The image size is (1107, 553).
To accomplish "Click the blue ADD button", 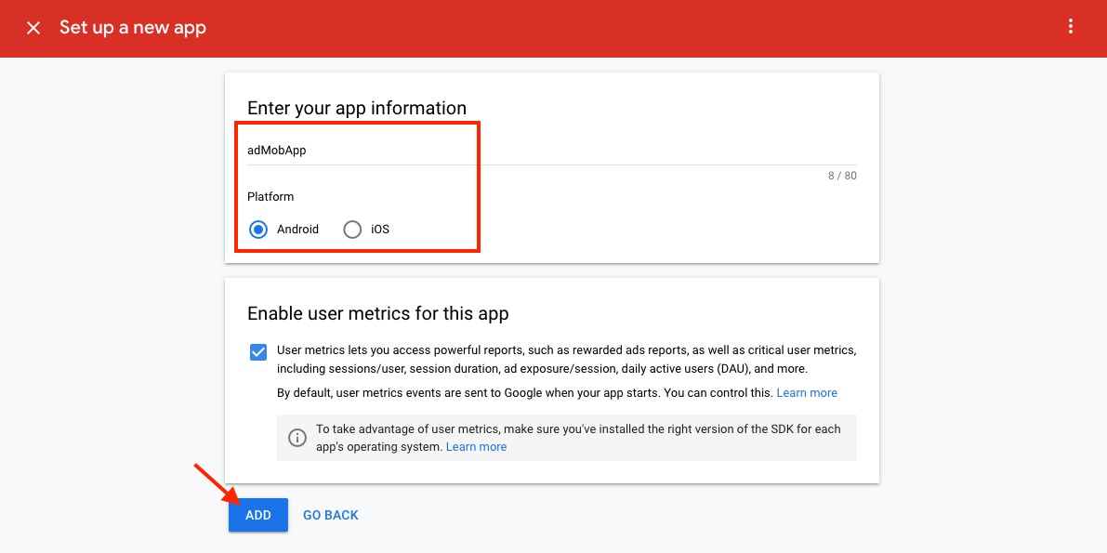I will coord(258,515).
